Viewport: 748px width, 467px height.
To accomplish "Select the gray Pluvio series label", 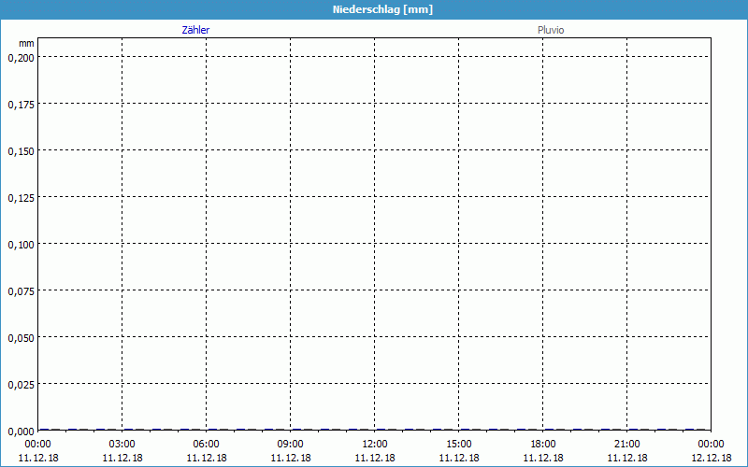I will tap(551, 30).
